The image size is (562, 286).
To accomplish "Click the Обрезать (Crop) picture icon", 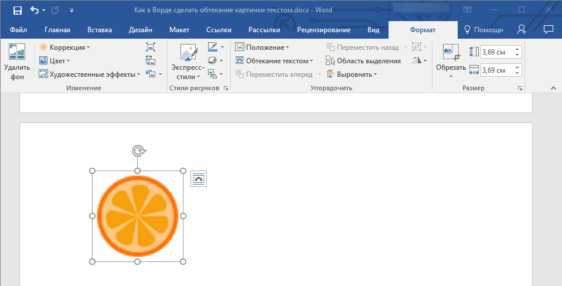I will [x=451, y=53].
